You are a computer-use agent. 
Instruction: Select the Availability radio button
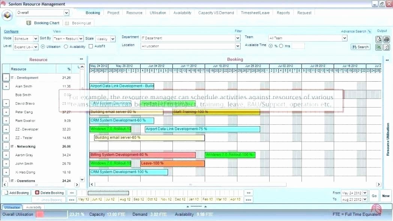(66, 46)
